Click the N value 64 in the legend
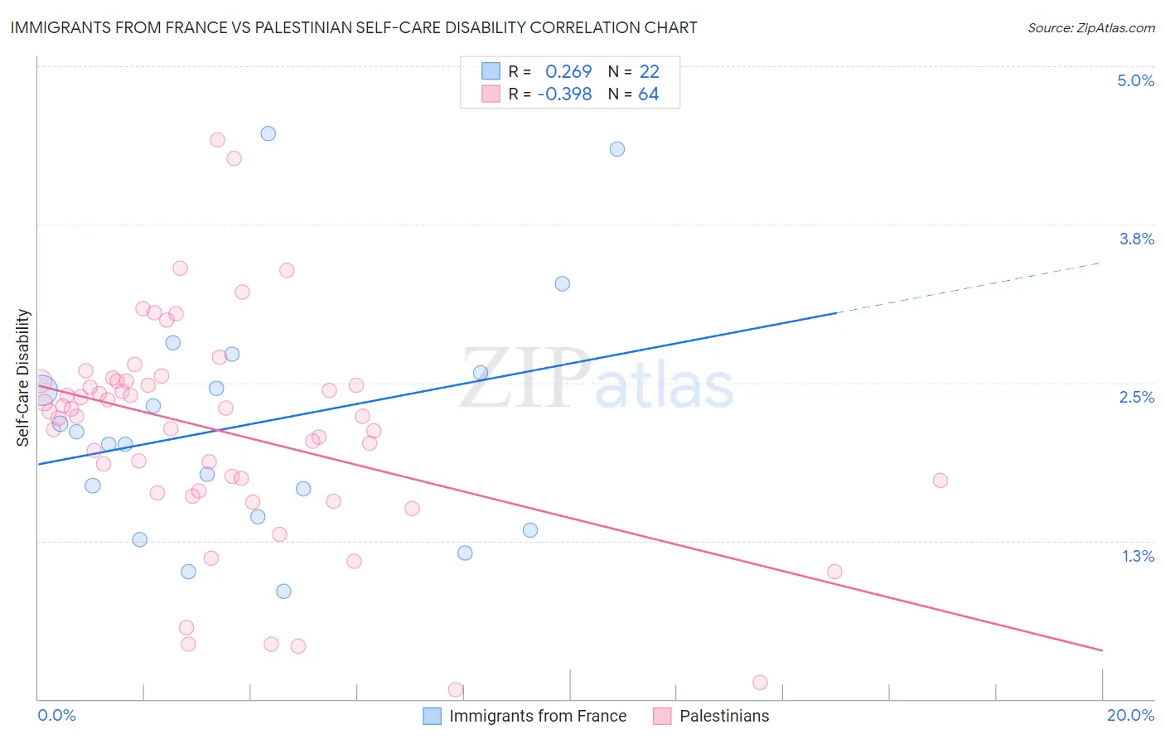The image size is (1165, 739). [x=648, y=94]
